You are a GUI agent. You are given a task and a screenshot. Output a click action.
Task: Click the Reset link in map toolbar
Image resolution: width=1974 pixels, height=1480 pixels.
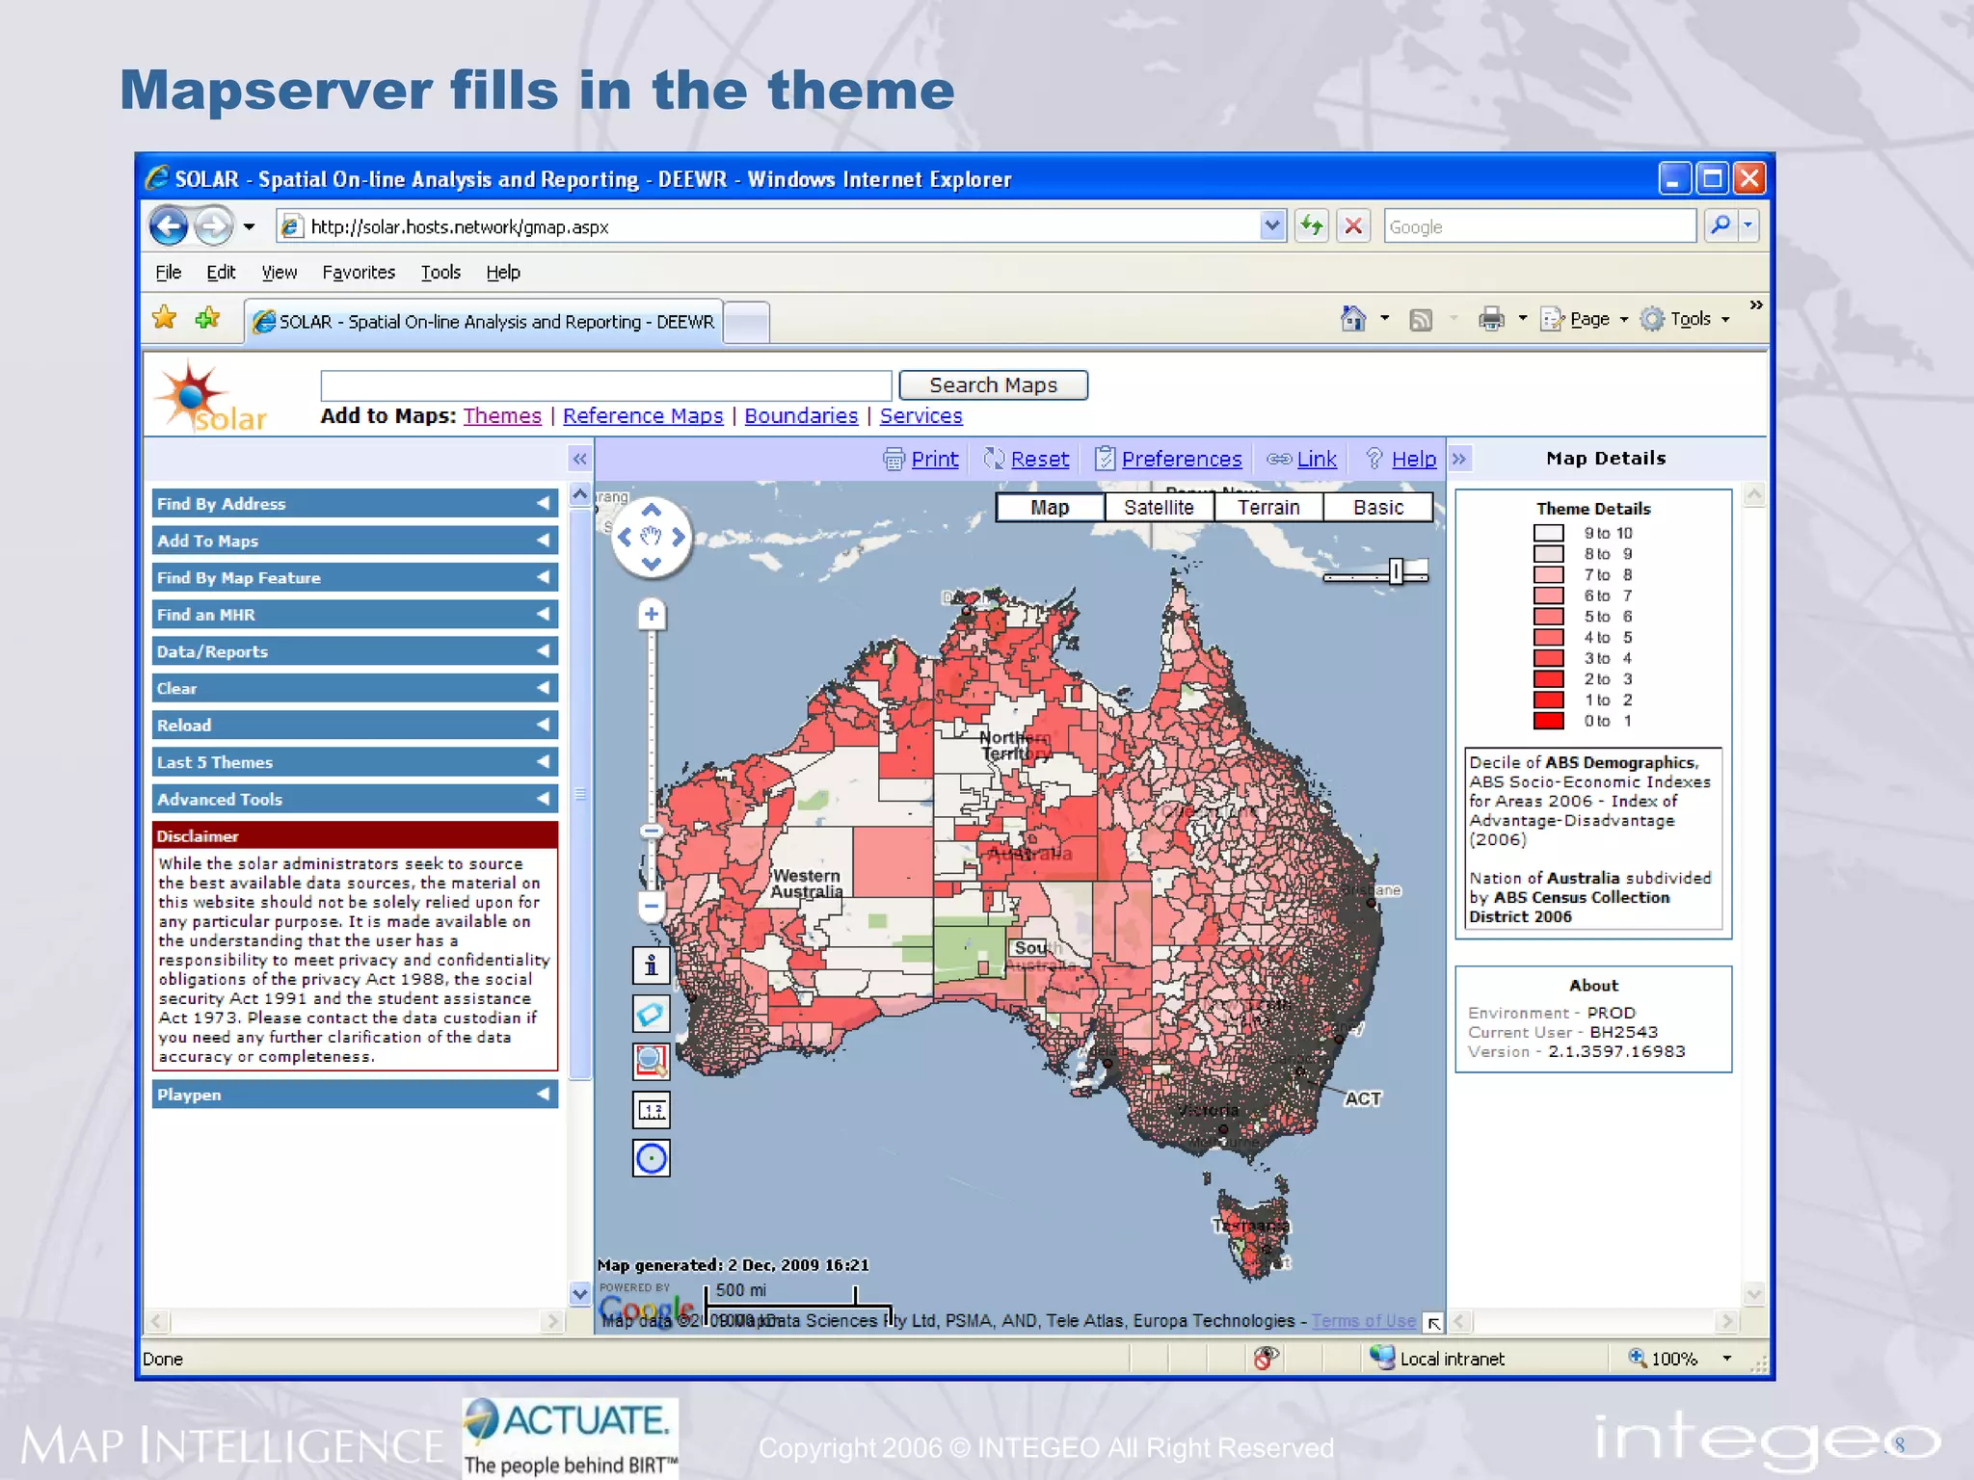pyautogui.click(x=1039, y=459)
